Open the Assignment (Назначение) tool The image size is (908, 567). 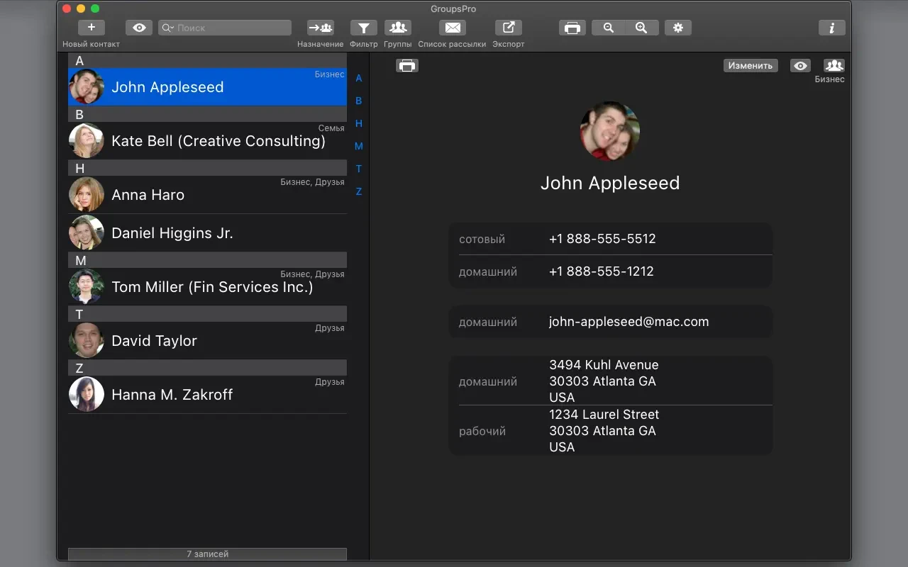click(x=320, y=28)
